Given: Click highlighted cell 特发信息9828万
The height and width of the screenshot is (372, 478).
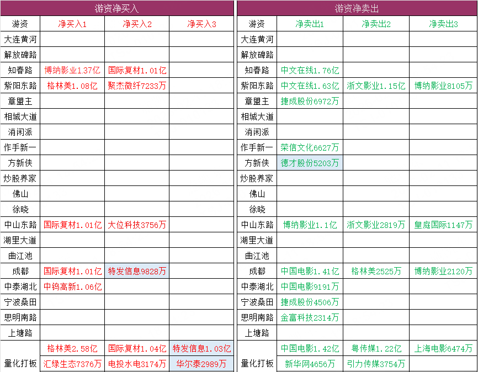Looking at the screenshot, I should (137, 271).
